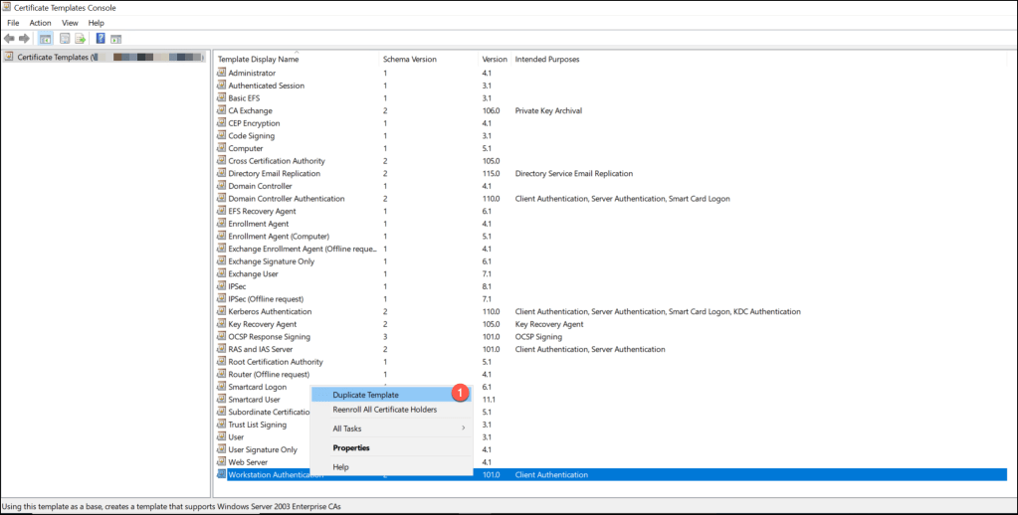Open the Action menu
Screen dimensions: 1018x515
40,23
